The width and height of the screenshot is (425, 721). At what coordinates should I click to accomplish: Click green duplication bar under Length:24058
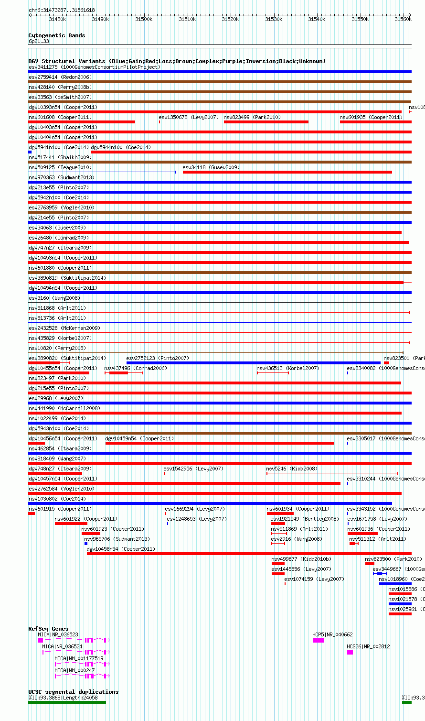coord(67,702)
